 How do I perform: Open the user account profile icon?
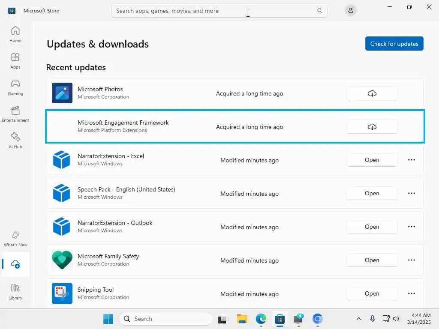click(351, 11)
